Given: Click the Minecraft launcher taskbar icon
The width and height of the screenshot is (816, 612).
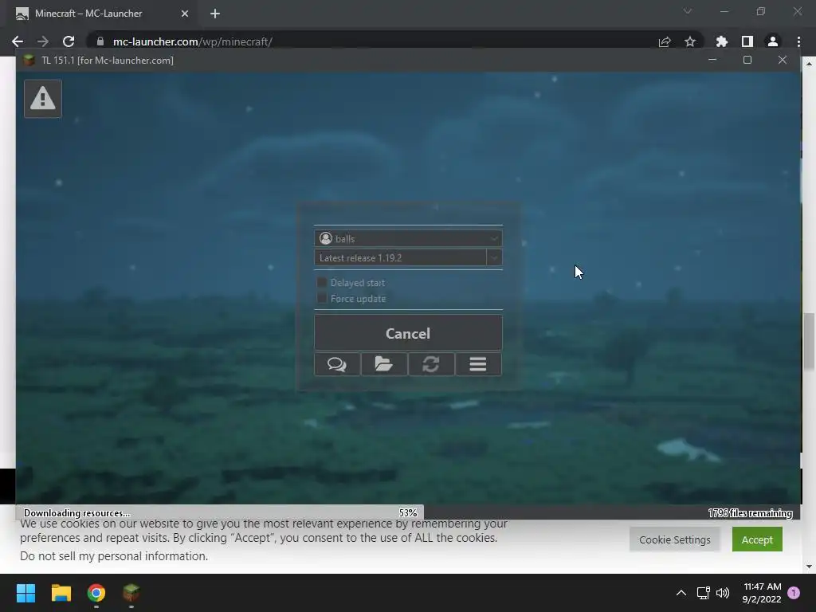Looking at the screenshot, I should point(131,593).
